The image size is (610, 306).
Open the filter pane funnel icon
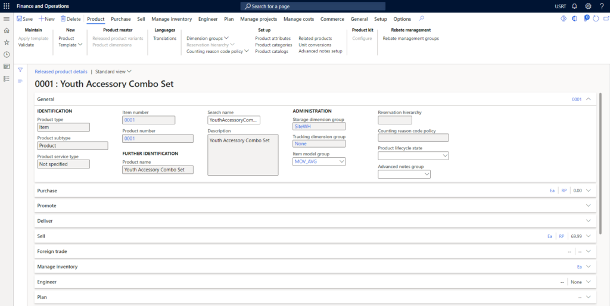coord(20,70)
